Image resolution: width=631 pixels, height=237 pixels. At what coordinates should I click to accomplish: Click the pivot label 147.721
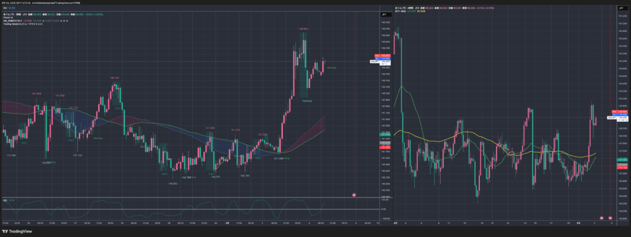coord(73,108)
